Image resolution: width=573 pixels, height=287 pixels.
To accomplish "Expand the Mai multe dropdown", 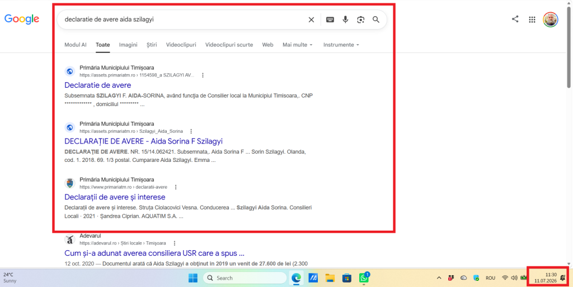I will pos(298,45).
